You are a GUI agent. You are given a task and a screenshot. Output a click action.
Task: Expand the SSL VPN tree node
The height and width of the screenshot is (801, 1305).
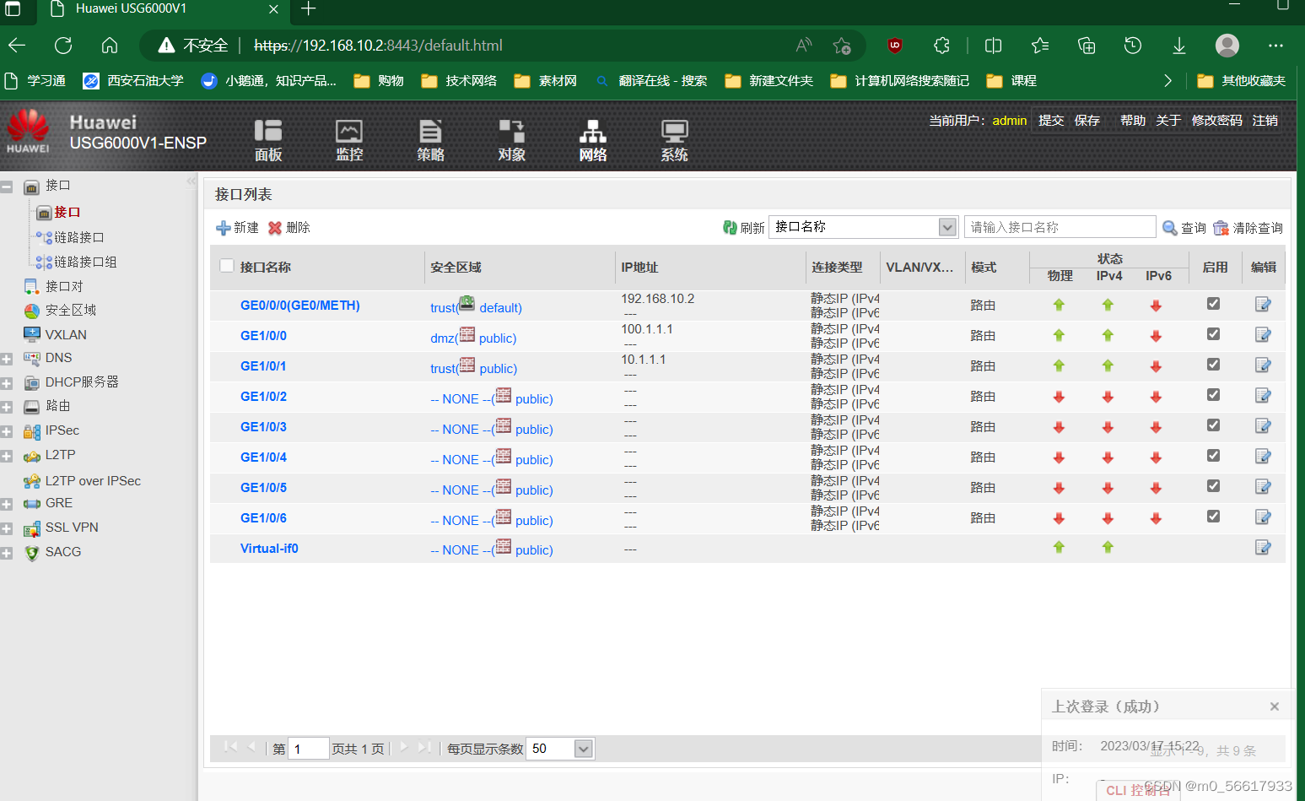click(x=7, y=528)
